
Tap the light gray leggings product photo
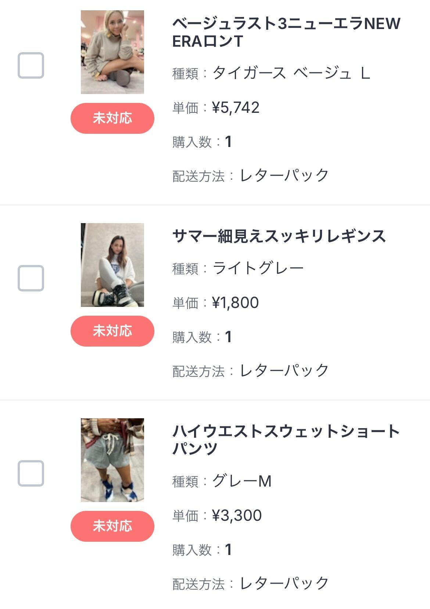pyautogui.click(x=112, y=265)
